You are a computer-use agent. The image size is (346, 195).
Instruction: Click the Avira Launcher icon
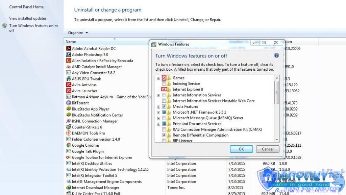coord(69,91)
